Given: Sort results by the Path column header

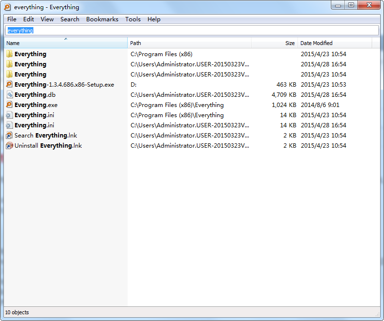Looking at the screenshot, I should [189, 43].
